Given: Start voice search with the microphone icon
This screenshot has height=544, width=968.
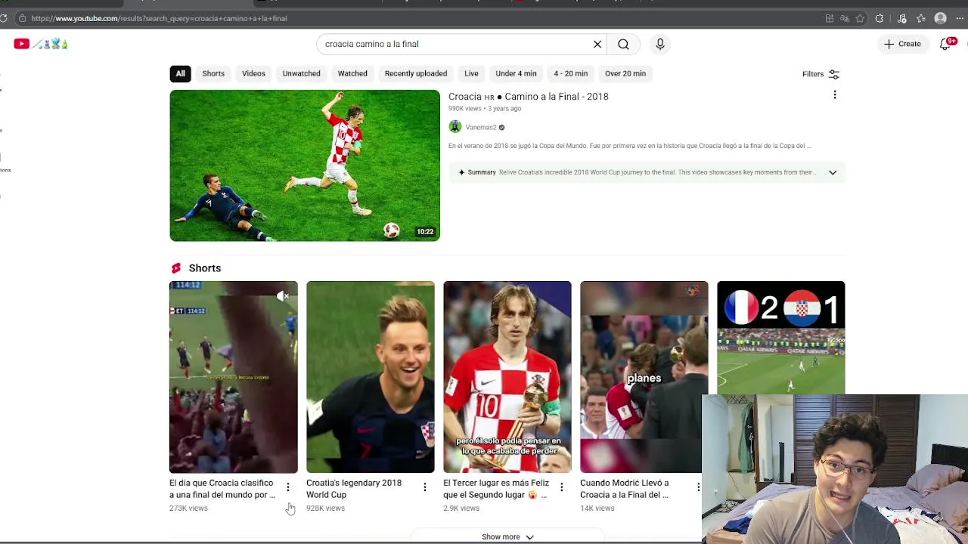Looking at the screenshot, I should (x=660, y=44).
